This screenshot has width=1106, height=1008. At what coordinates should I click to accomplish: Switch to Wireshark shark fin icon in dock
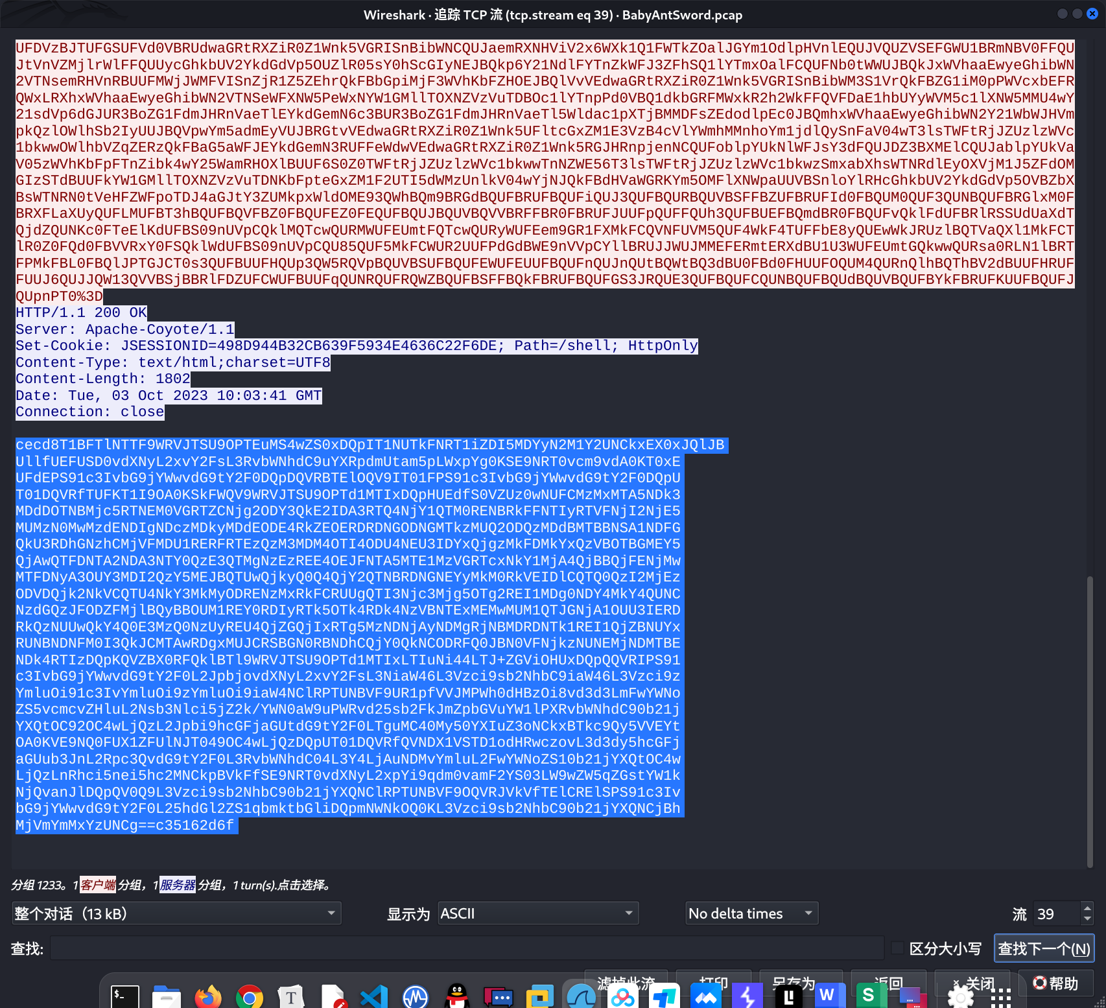click(582, 996)
